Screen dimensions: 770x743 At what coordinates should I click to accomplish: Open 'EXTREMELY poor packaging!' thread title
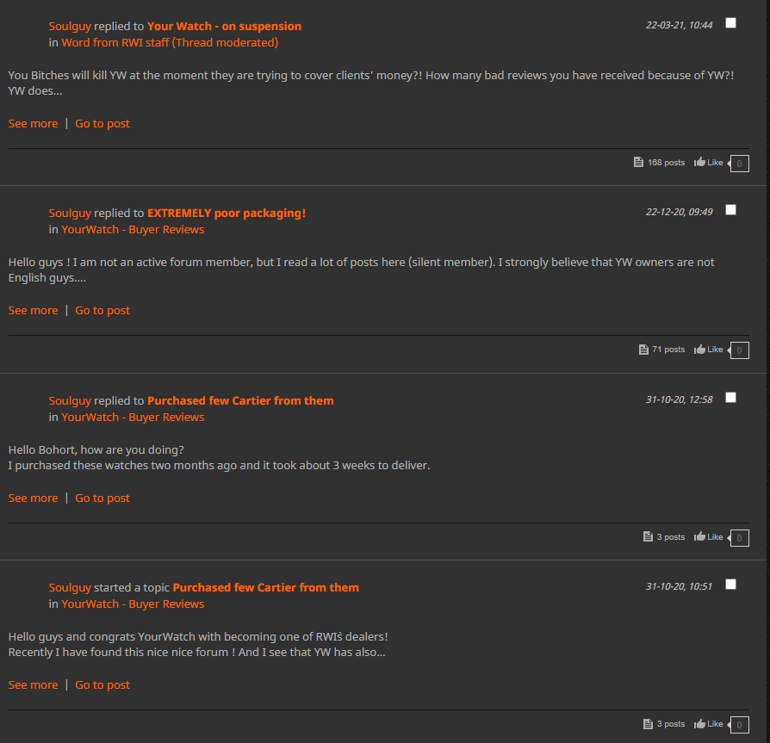(227, 214)
